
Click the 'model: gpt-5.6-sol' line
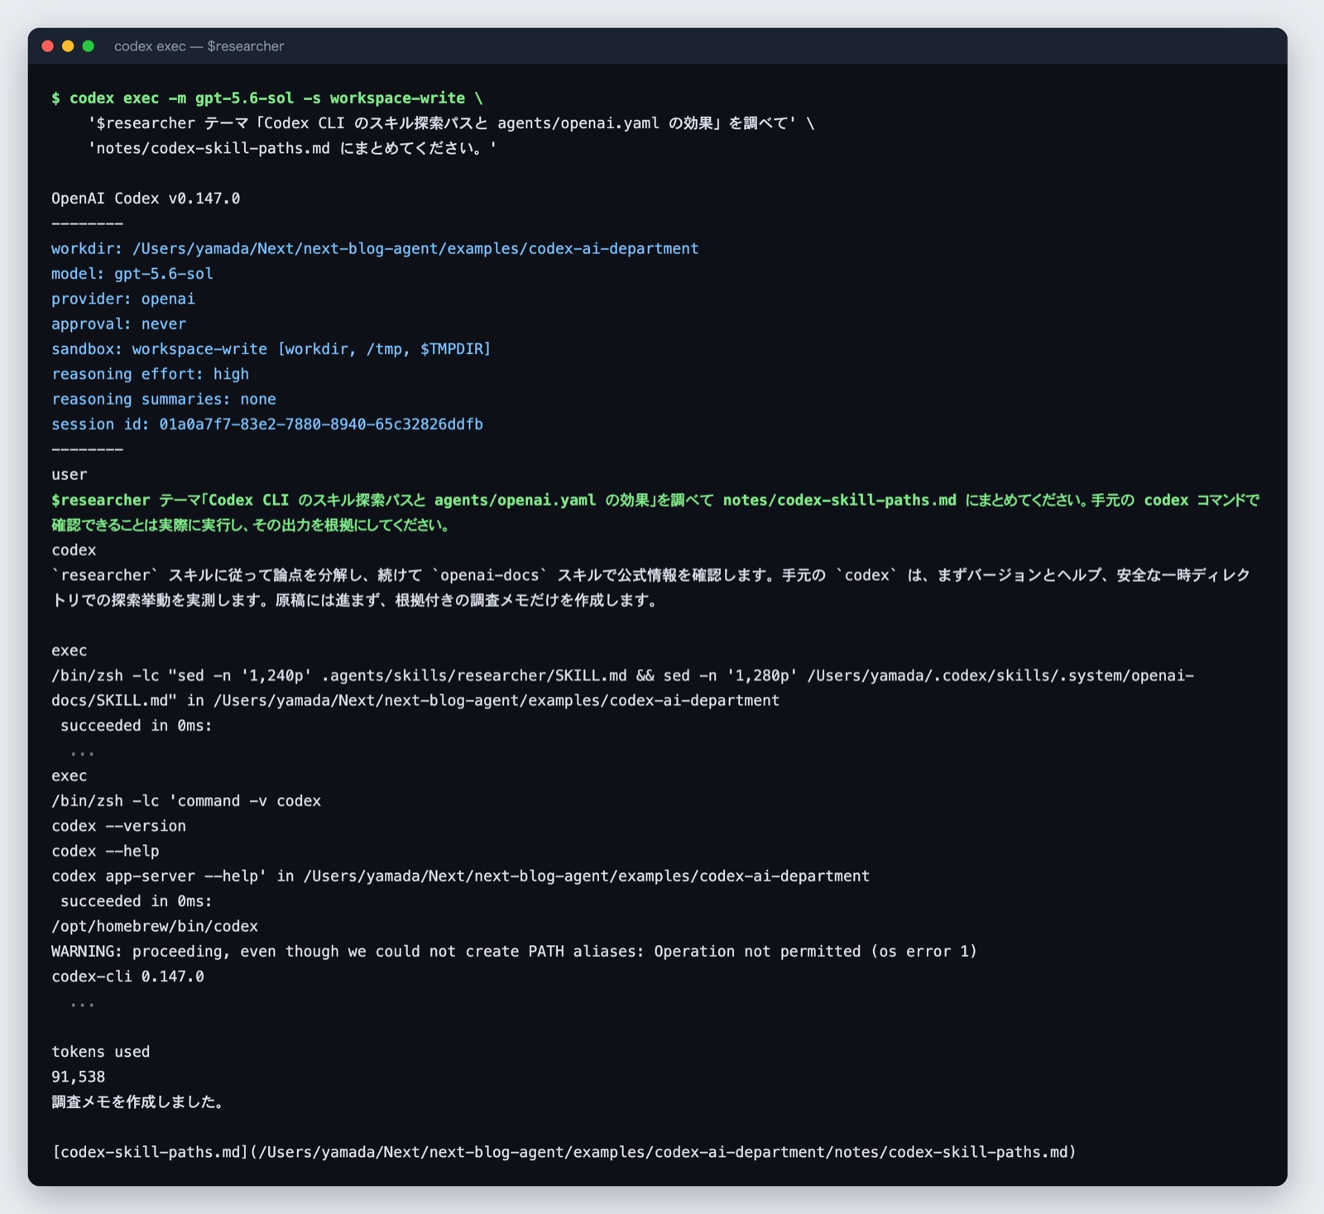pos(132,274)
